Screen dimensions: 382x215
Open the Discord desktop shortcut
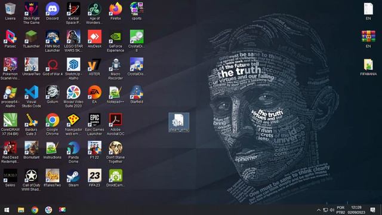(x=53, y=11)
